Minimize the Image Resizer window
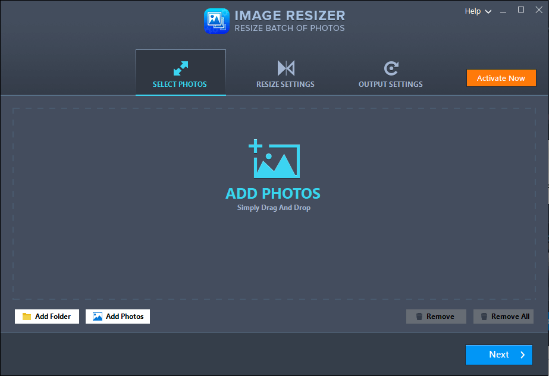The width and height of the screenshot is (549, 376). tap(503, 11)
